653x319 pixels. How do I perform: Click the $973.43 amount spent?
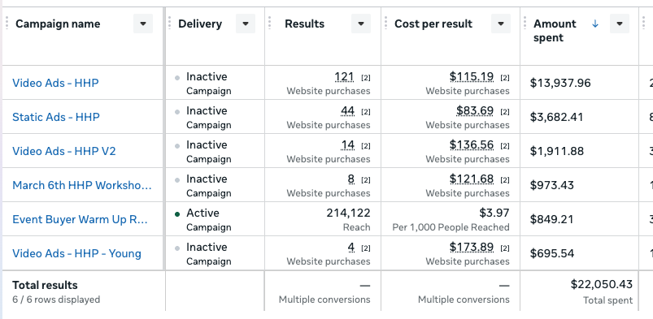552,186
